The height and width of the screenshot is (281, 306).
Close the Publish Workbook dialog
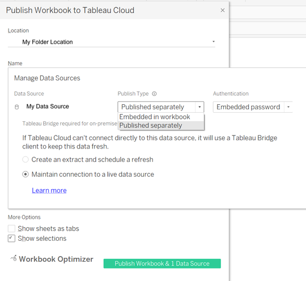223,10
